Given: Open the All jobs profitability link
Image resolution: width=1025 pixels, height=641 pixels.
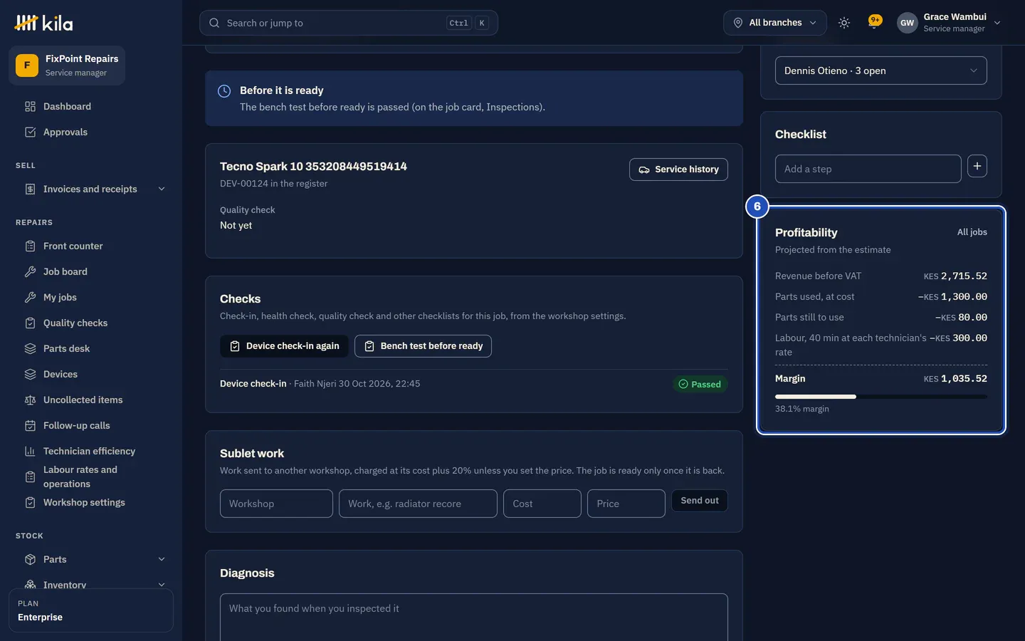Looking at the screenshot, I should 972,232.
